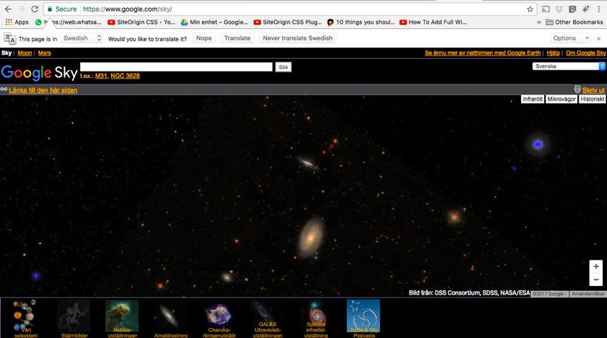Click the translate icon in bar

tap(9, 39)
